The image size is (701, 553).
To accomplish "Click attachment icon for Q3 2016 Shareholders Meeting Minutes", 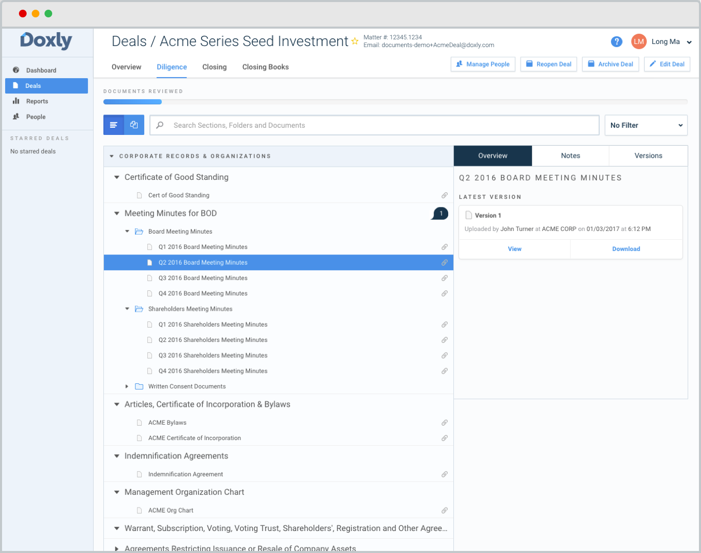I will (445, 355).
